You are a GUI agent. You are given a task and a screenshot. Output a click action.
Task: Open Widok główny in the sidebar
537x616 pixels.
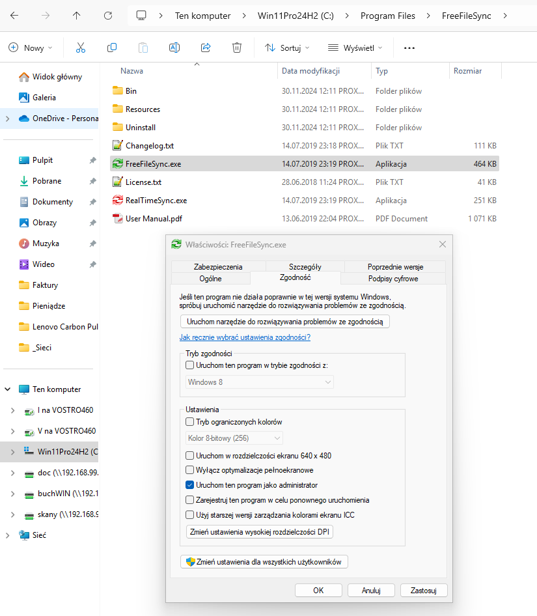click(x=50, y=77)
